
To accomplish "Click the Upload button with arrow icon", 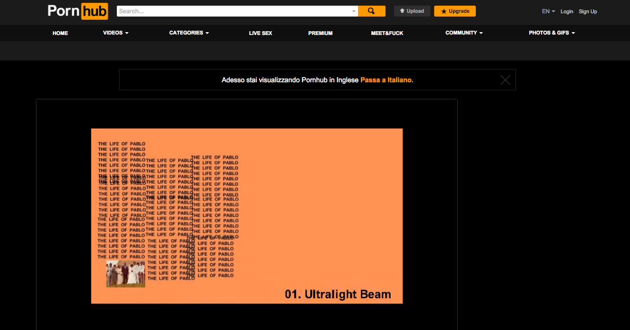I will tap(411, 11).
